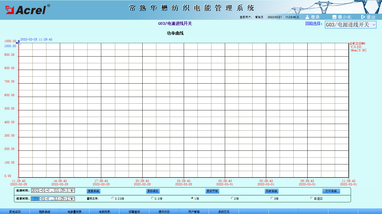Click the logged-in user name 管理员

[x=259, y=17]
